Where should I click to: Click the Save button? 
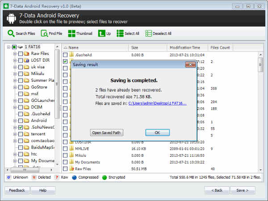[x=243, y=190]
